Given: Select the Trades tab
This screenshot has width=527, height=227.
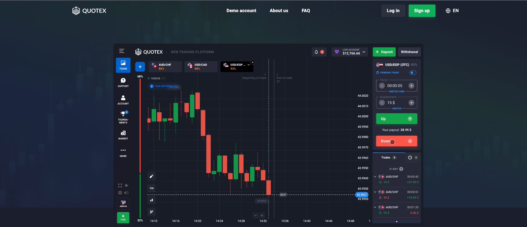Looking at the screenshot, I should pos(389,158).
